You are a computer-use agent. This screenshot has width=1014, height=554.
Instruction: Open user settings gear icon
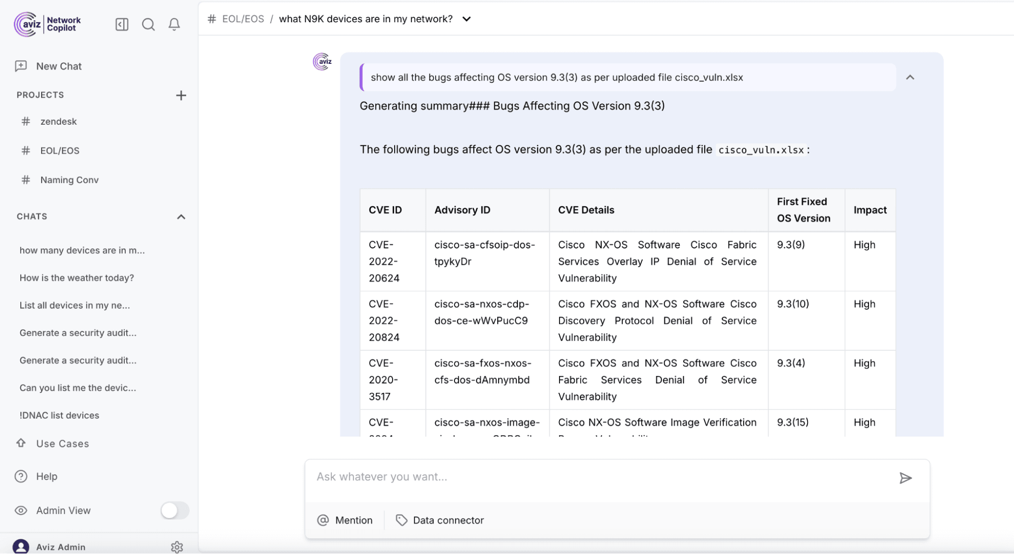point(177,547)
